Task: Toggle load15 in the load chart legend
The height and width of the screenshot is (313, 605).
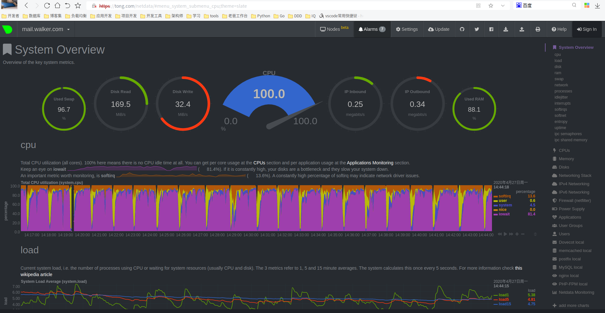Action: 504,304
